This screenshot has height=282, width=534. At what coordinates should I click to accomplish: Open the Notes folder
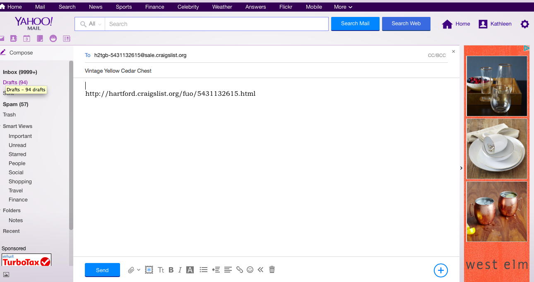[x=16, y=220]
